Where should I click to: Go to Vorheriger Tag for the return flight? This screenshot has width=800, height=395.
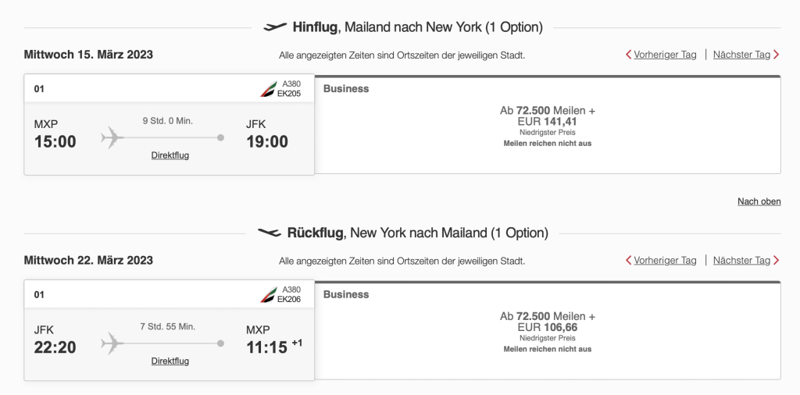tap(665, 261)
